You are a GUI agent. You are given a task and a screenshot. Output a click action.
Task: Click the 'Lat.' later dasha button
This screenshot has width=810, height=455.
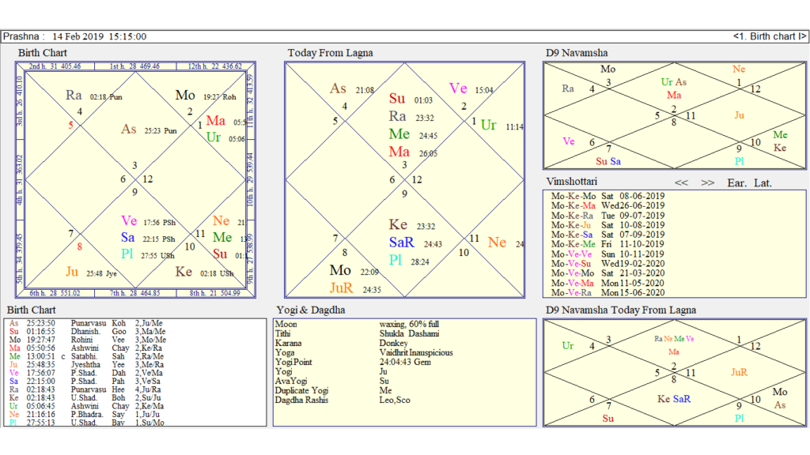[763, 183]
